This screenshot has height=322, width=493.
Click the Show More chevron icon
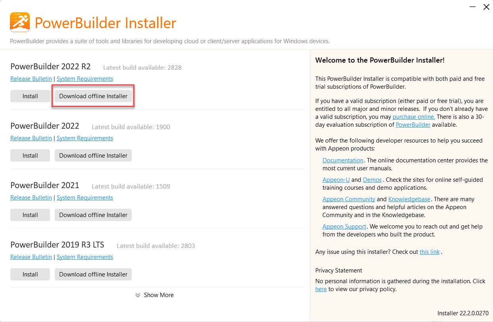click(x=138, y=295)
